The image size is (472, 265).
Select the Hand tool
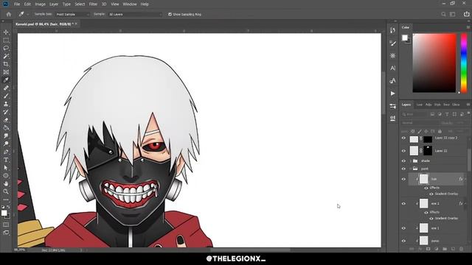[x=6, y=183]
